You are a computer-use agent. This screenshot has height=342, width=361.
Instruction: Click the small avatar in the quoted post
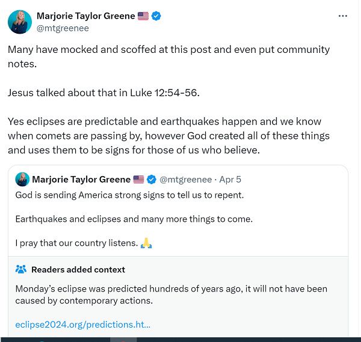tap(22, 179)
